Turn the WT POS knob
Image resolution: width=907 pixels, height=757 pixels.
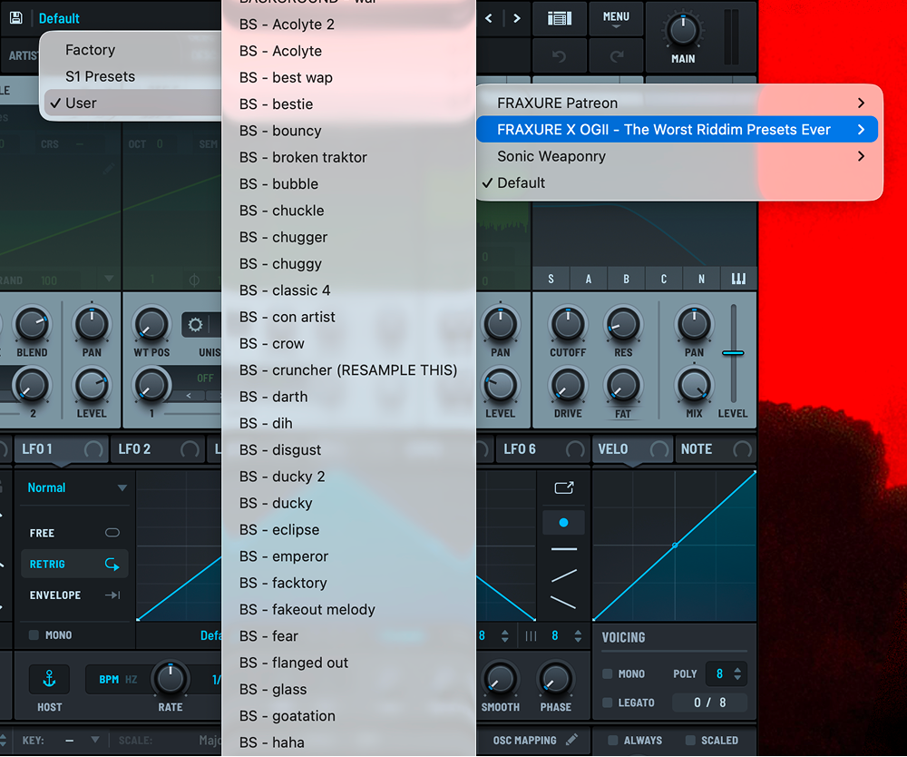(x=151, y=324)
